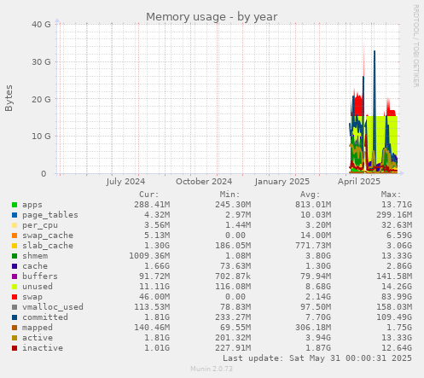Click committed max value 109.49G
Viewport: 424px width, 378px height.
(394, 317)
